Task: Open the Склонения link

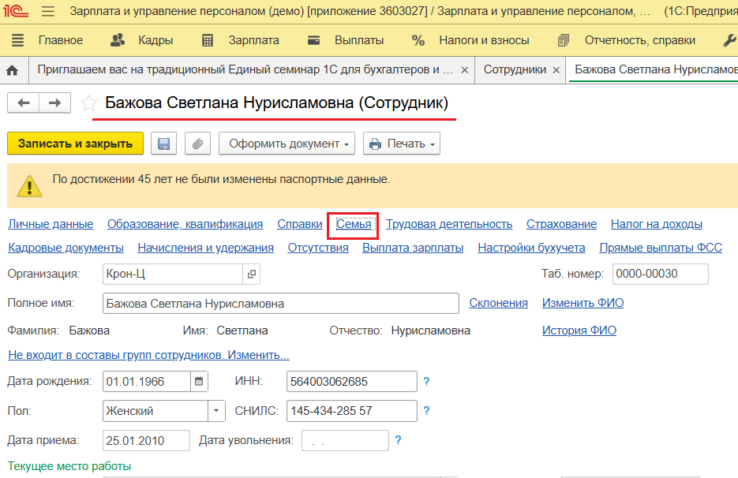Action: click(x=498, y=303)
